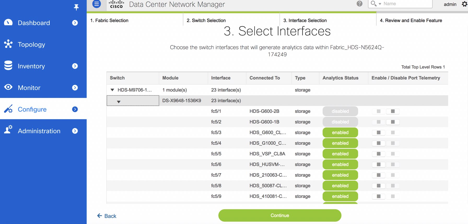The height and width of the screenshot is (224, 468).
Task: Click the Continue button
Action: 280,215
